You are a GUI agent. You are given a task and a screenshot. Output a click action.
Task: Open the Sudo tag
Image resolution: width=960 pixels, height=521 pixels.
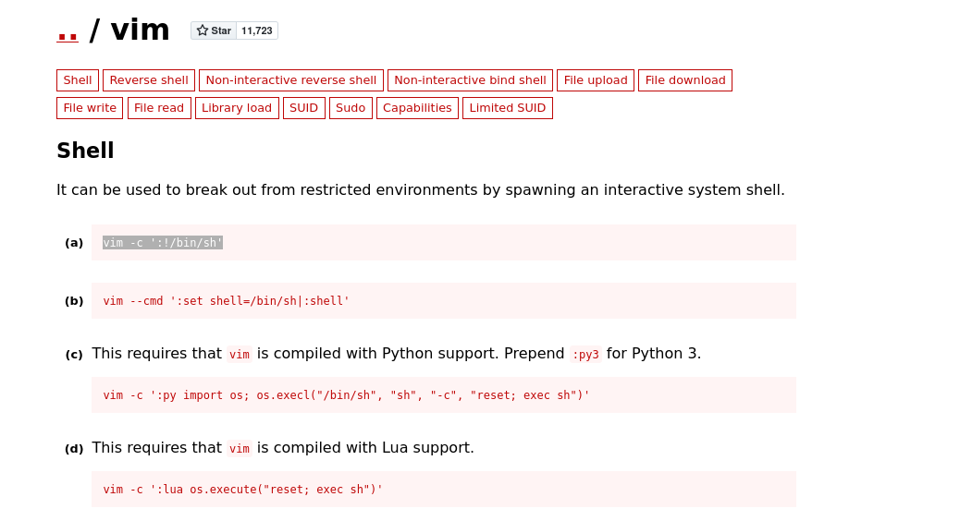coord(351,108)
